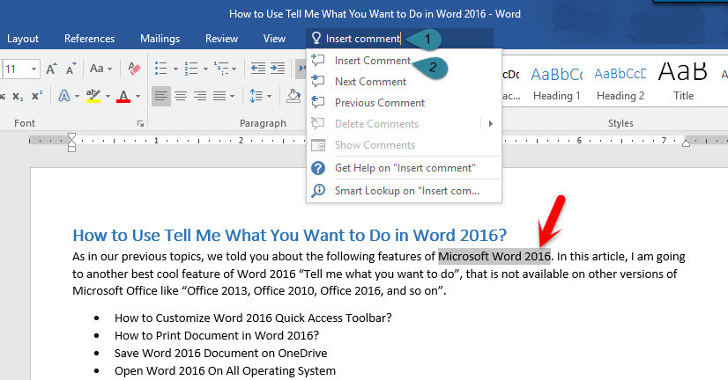Toggle Align Left paragraph alignment
Viewport: 728px width, 380px height.
click(161, 96)
